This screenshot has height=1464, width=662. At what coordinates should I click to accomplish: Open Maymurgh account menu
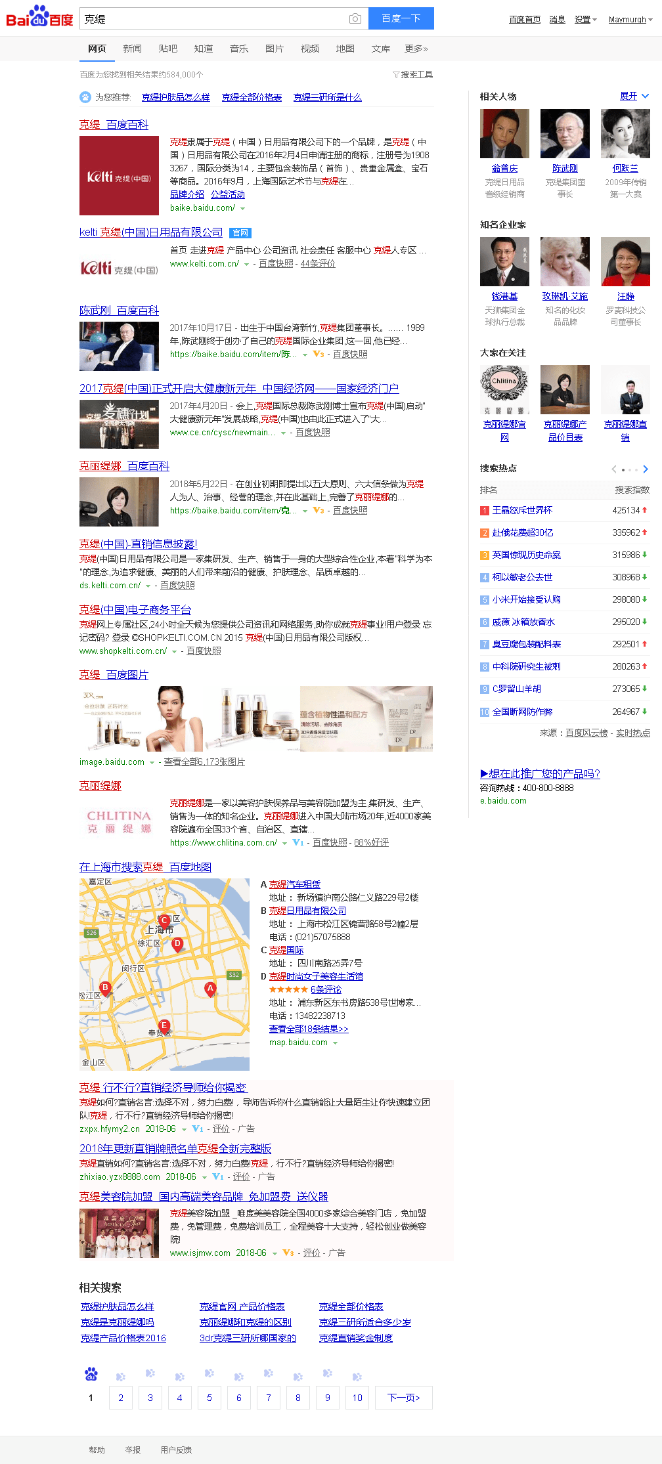630,20
